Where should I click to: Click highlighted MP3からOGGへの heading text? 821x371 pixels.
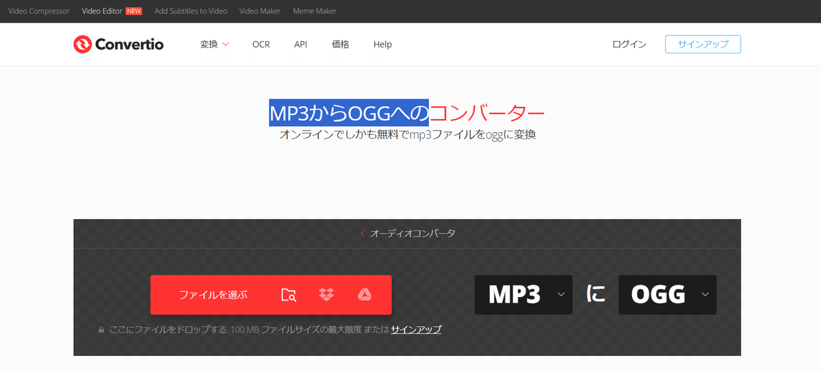349,113
